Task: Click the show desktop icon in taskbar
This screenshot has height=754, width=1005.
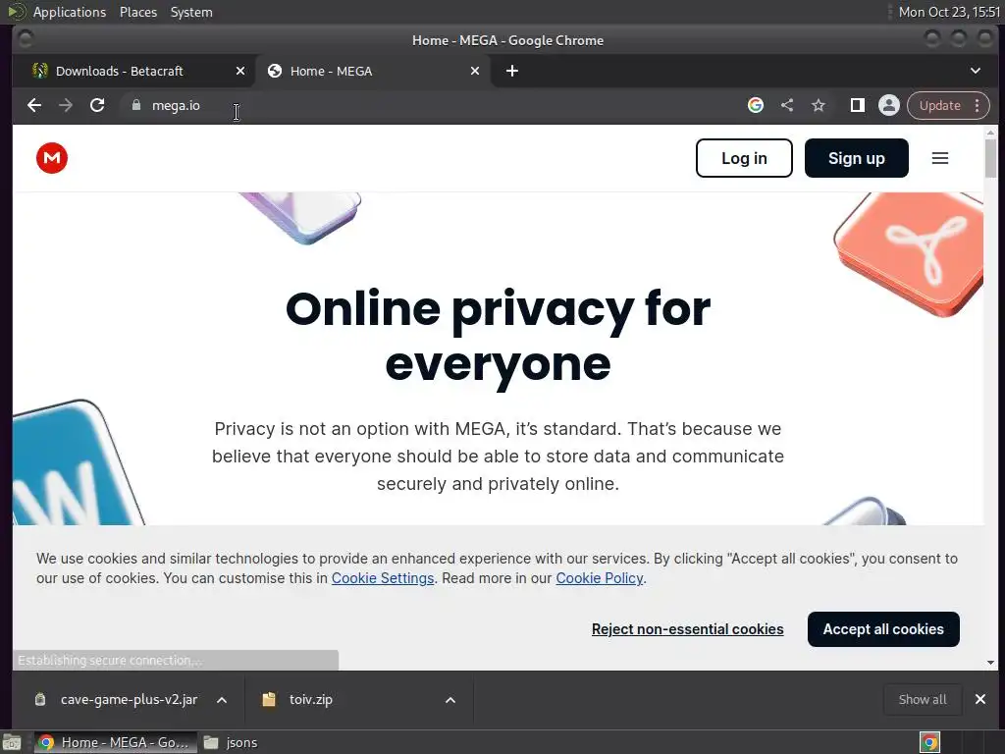Action: click(12, 742)
